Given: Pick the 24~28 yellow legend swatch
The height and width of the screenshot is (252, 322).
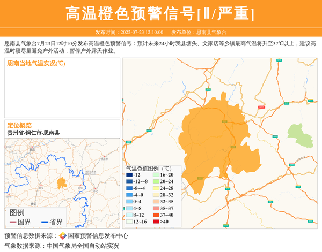Looking at the screenshot, I should pos(156,188).
